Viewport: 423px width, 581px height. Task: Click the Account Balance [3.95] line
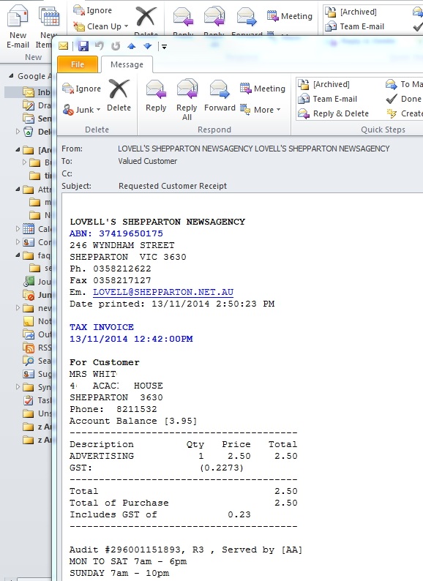click(133, 421)
